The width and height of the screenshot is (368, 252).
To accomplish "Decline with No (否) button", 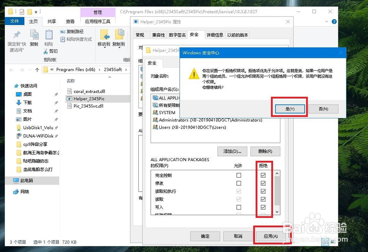I will pyautogui.click(x=323, y=109).
